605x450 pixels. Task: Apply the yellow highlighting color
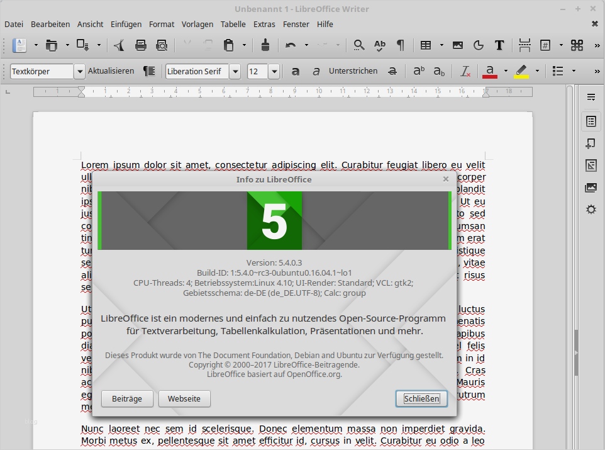coord(521,72)
